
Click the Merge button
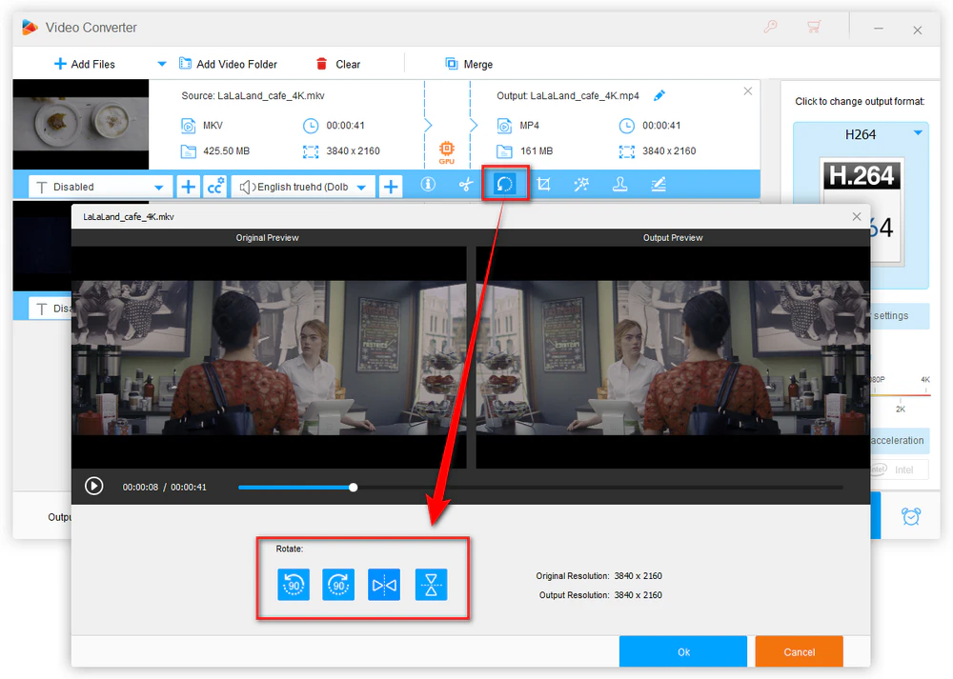pos(469,64)
